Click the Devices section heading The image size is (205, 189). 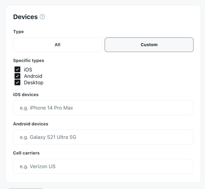tap(25, 17)
